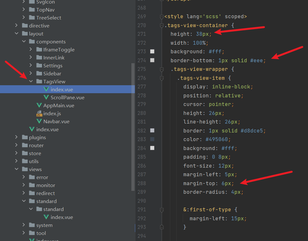308x241 pixels.
Task: Click the IframeToggle folder icon
Action: tap(39, 49)
